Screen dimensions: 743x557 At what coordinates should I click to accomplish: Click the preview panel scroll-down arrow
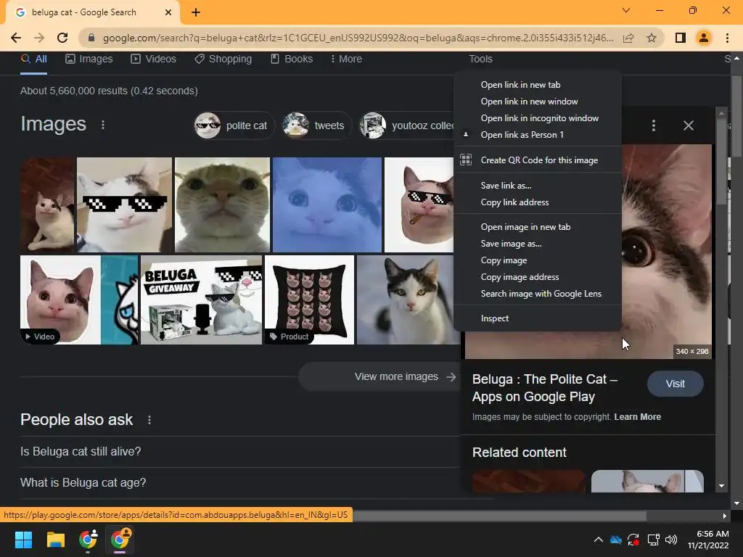coord(721,485)
